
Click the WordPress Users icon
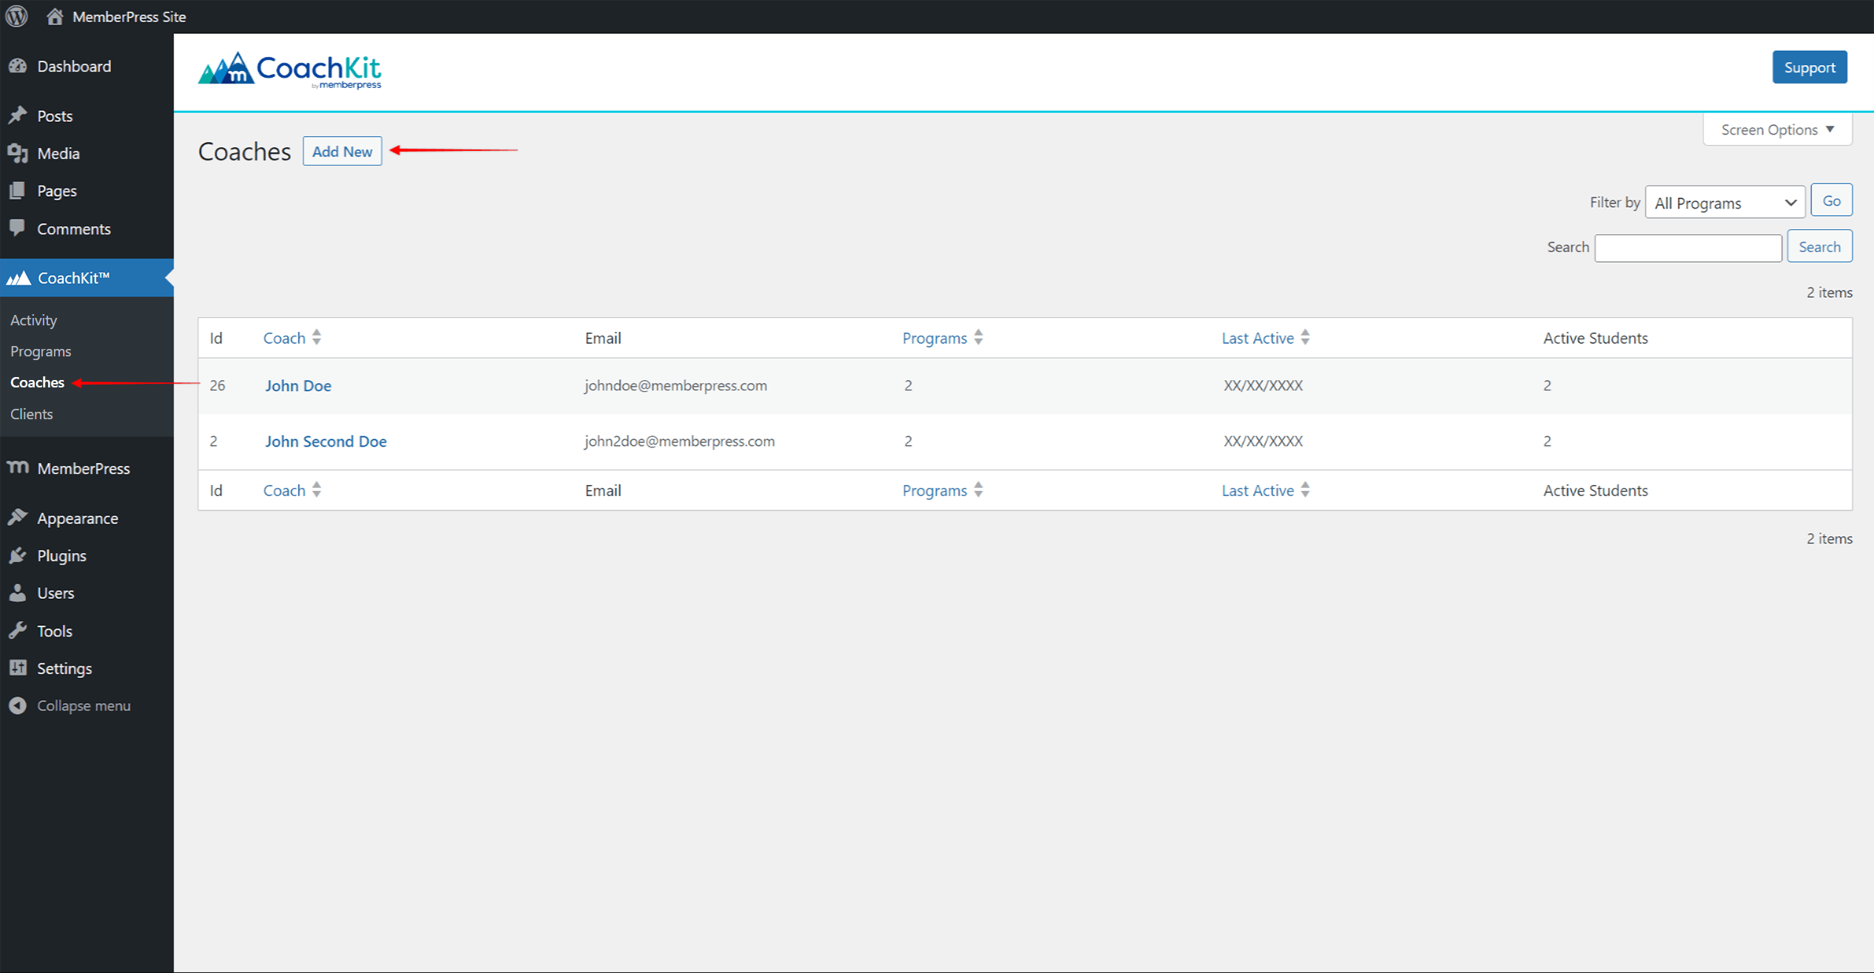(18, 593)
